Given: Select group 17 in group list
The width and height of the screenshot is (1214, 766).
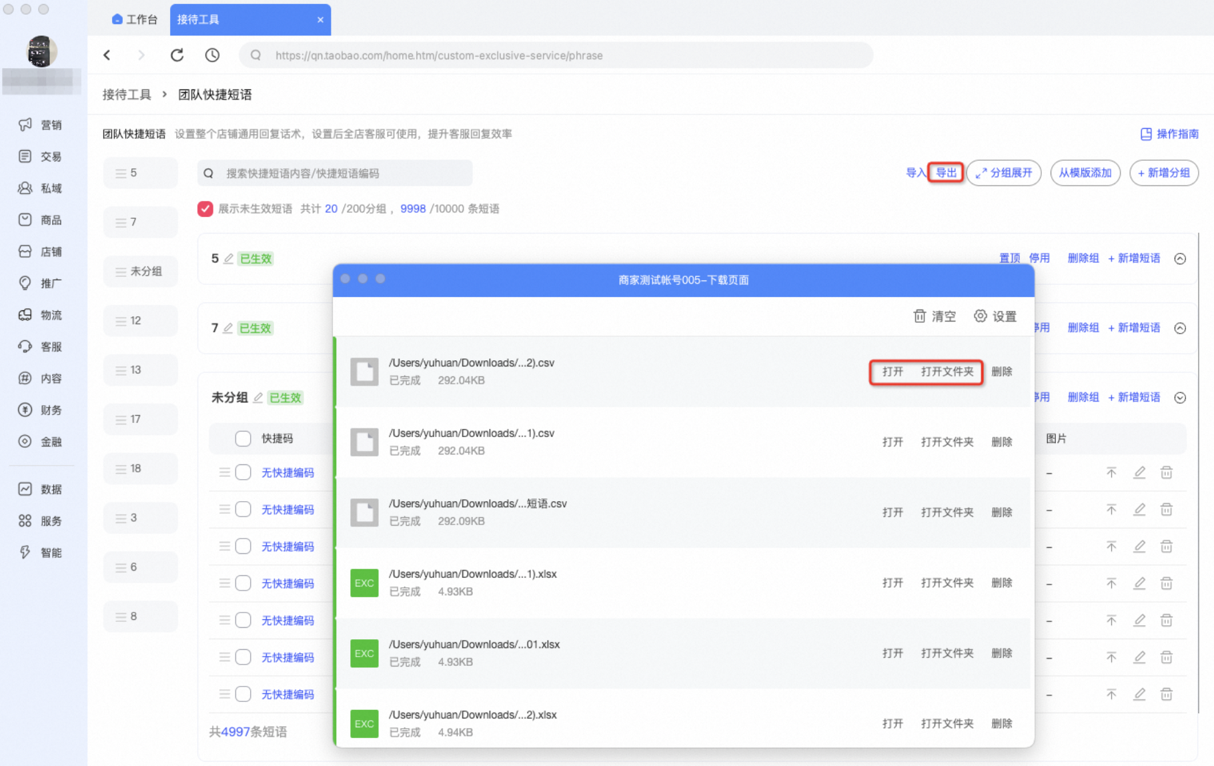Looking at the screenshot, I should pos(141,420).
